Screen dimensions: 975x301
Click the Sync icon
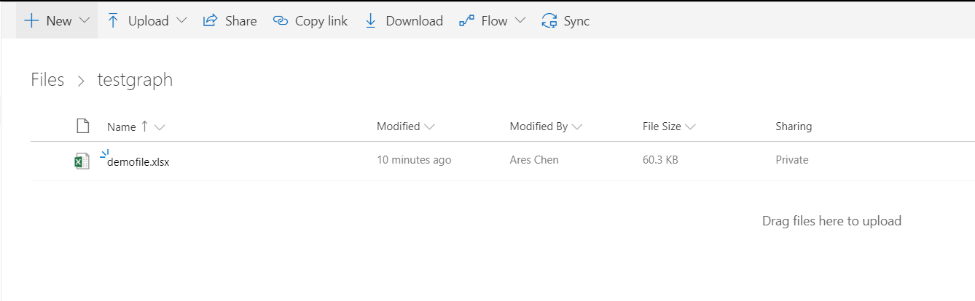(549, 21)
